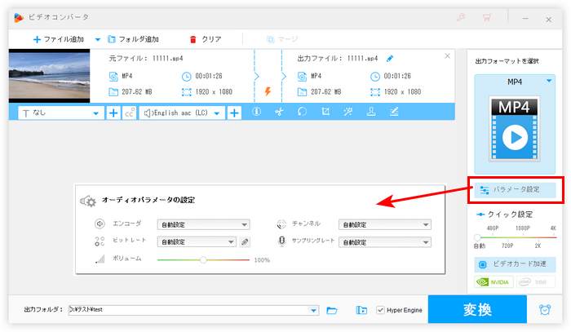Expand the output folder path dropdown

coord(313,310)
